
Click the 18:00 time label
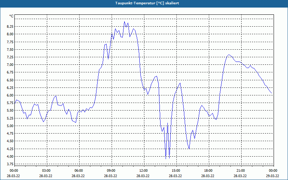[208, 171]
